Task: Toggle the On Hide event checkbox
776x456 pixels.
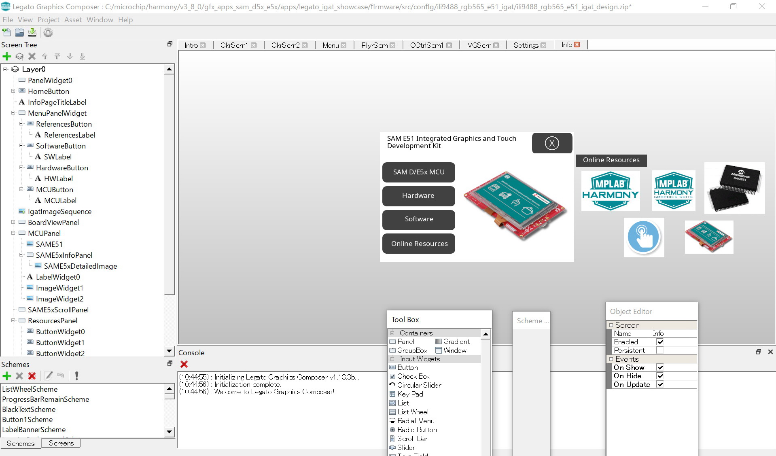Action: point(660,376)
